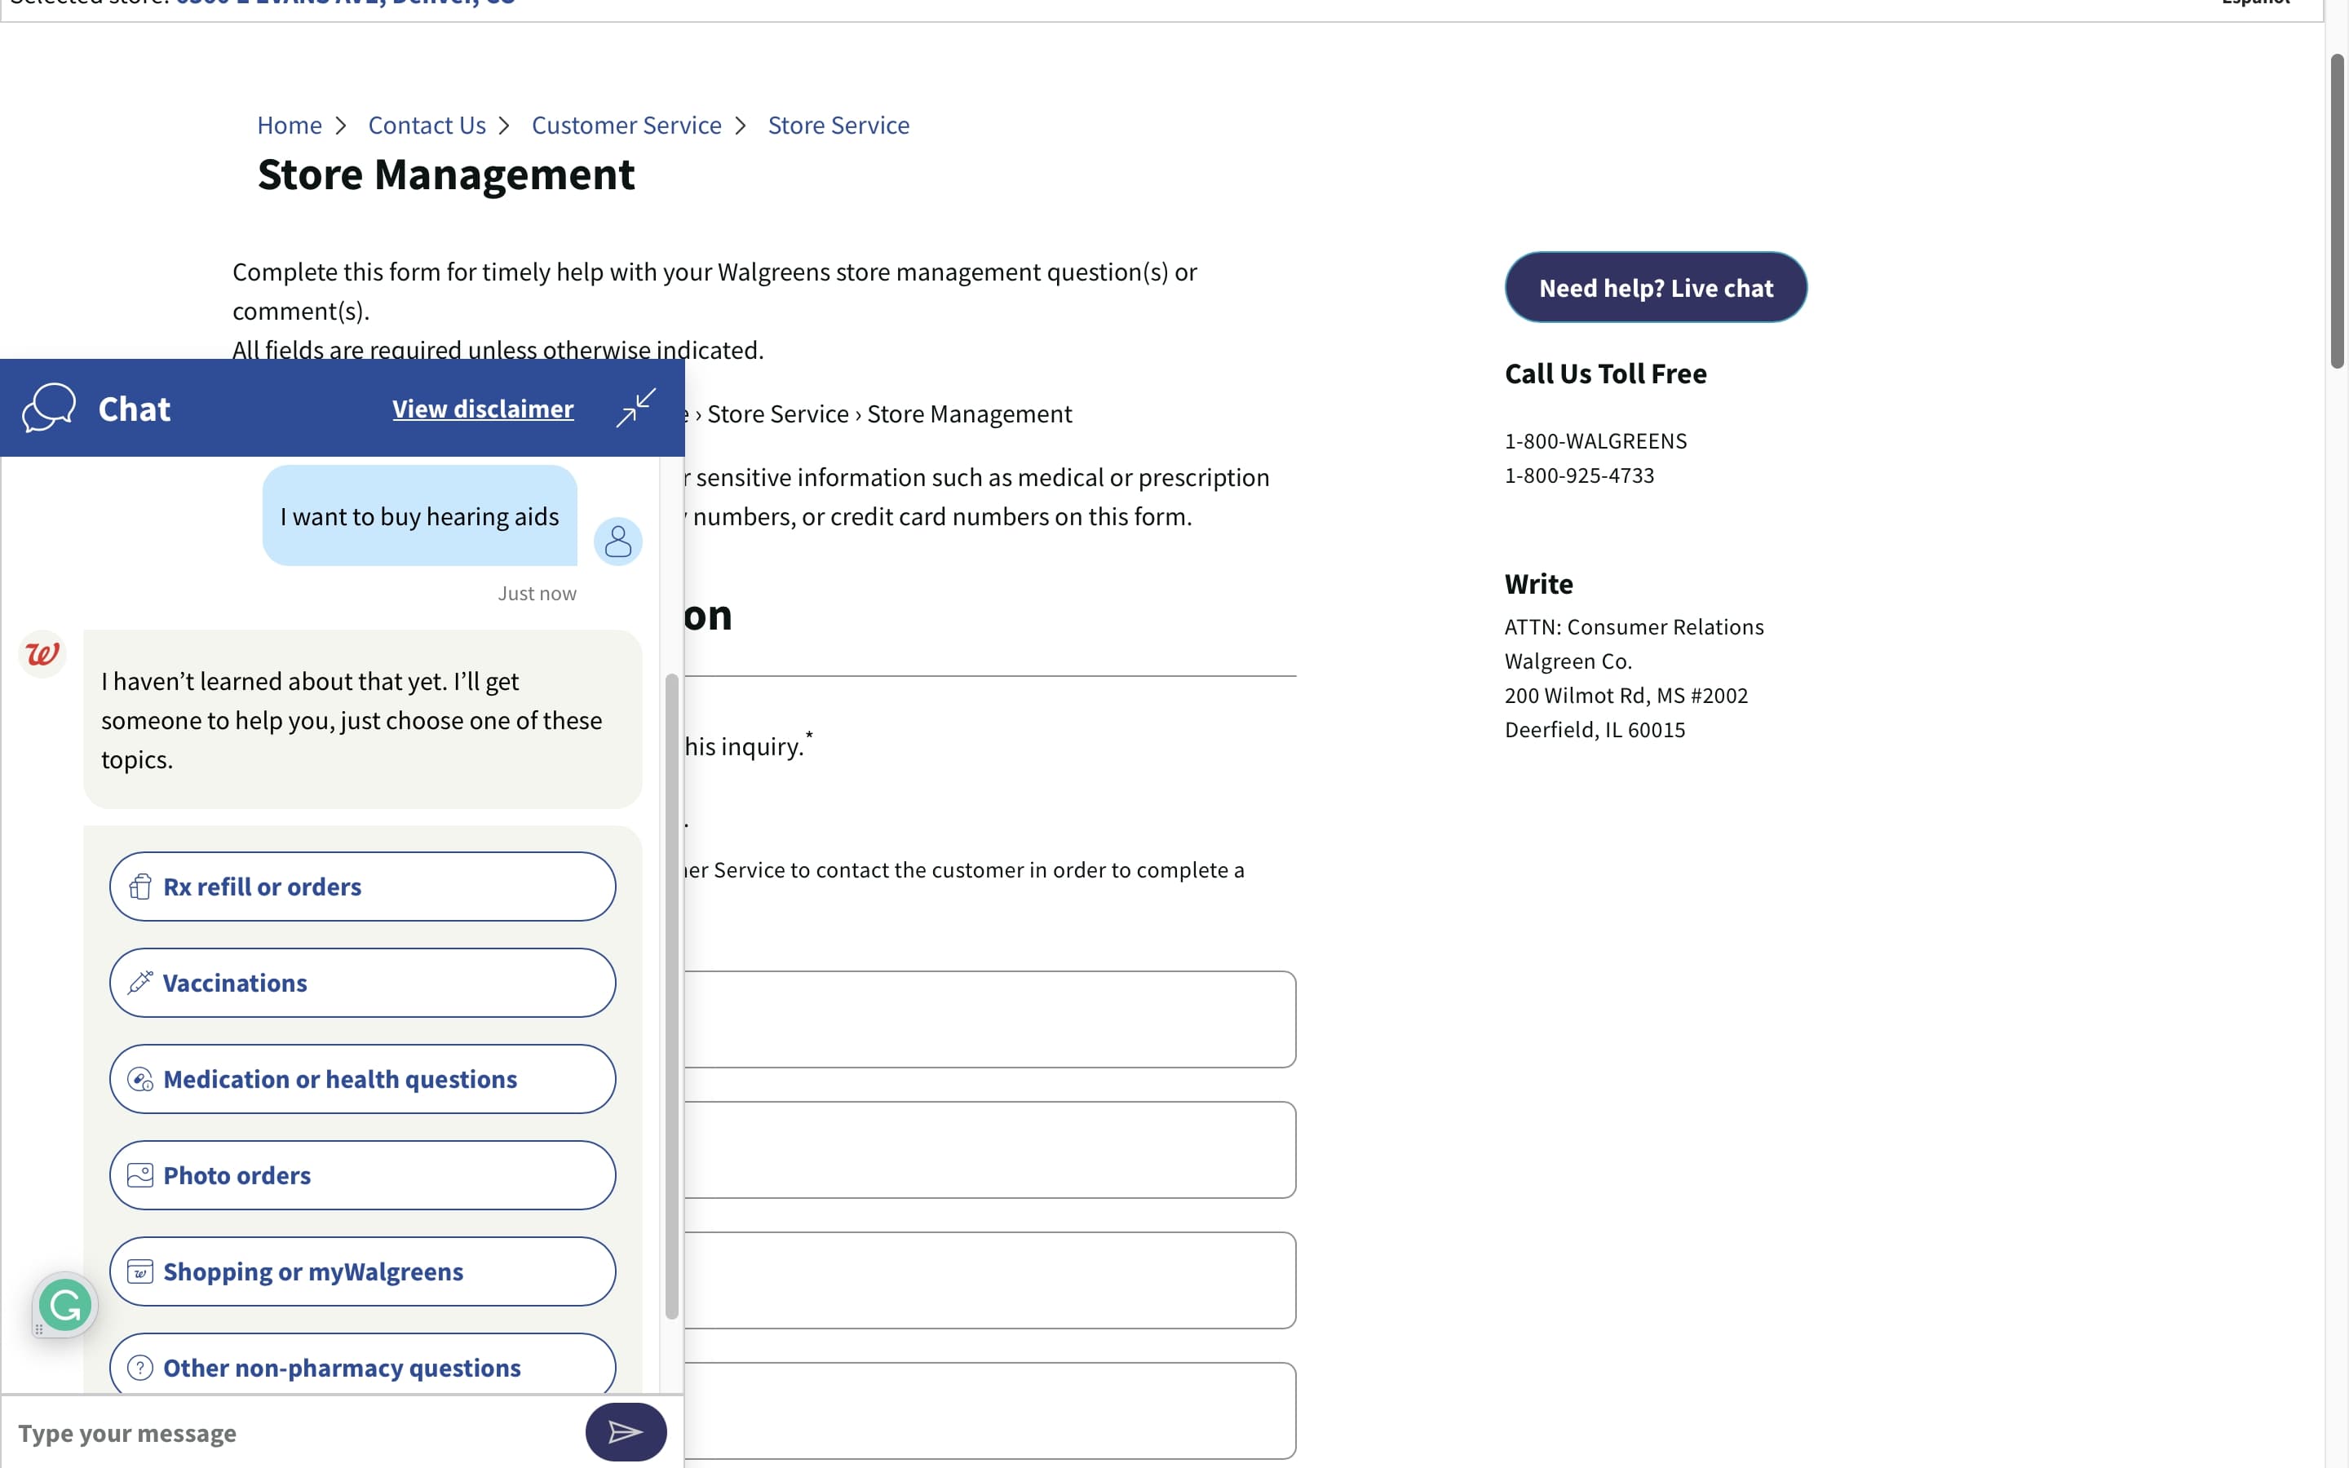Click the chat bubble icon in the header
2349x1468 pixels.
pos(49,408)
